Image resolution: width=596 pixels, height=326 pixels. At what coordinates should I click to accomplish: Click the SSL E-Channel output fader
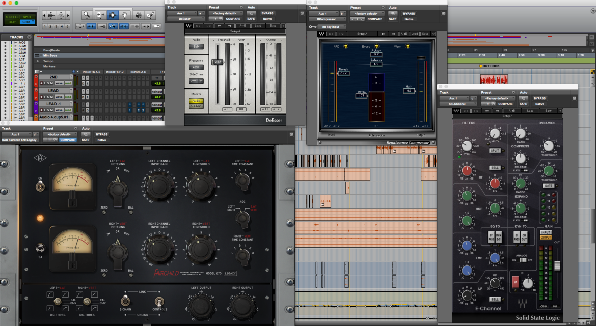coord(557,265)
